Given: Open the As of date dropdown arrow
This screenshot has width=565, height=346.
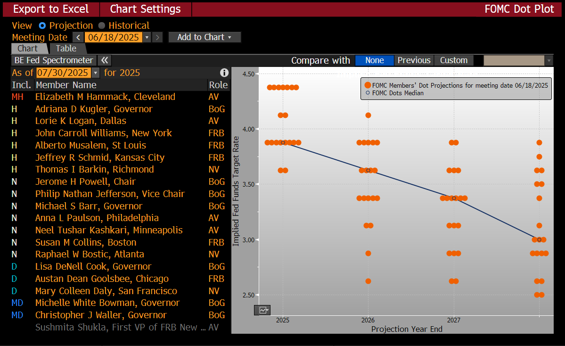Looking at the screenshot, I should [x=95, y=73].
